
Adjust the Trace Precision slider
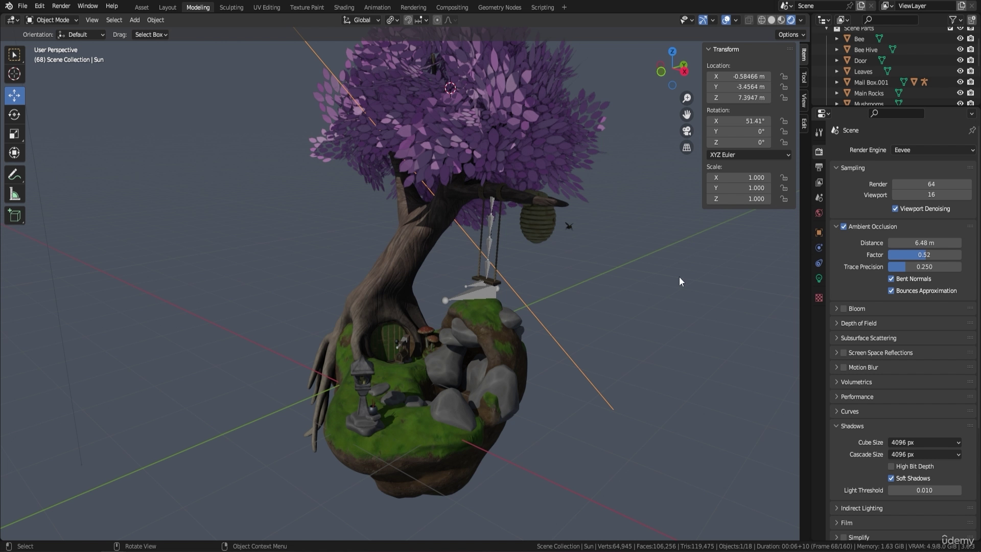pos(925,267)
